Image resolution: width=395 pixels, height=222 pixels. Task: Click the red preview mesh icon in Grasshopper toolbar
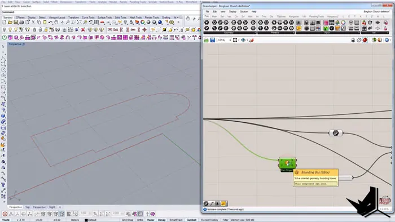(365, 40)
